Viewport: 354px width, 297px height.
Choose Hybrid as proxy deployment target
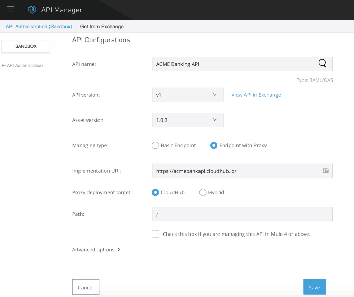pos(203,192)
